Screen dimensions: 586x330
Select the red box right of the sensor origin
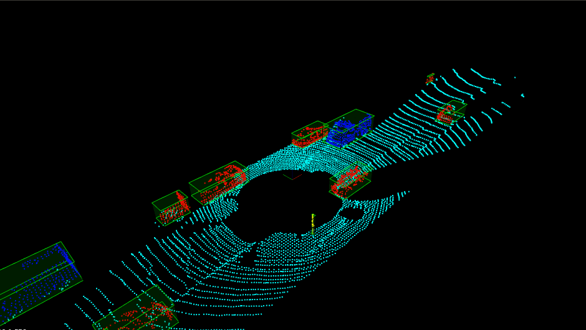pyautogui.click(x=350, y=181)
